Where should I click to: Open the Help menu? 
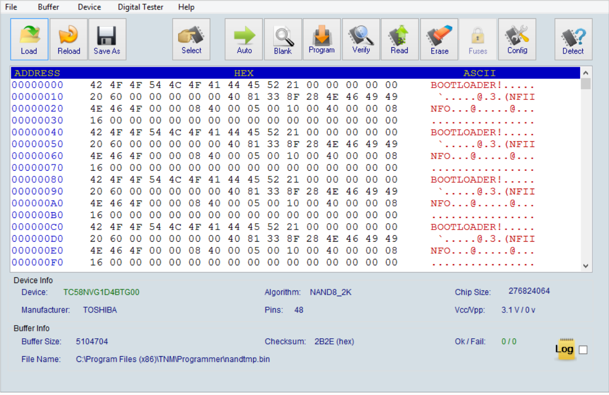[x=186, y=7]
